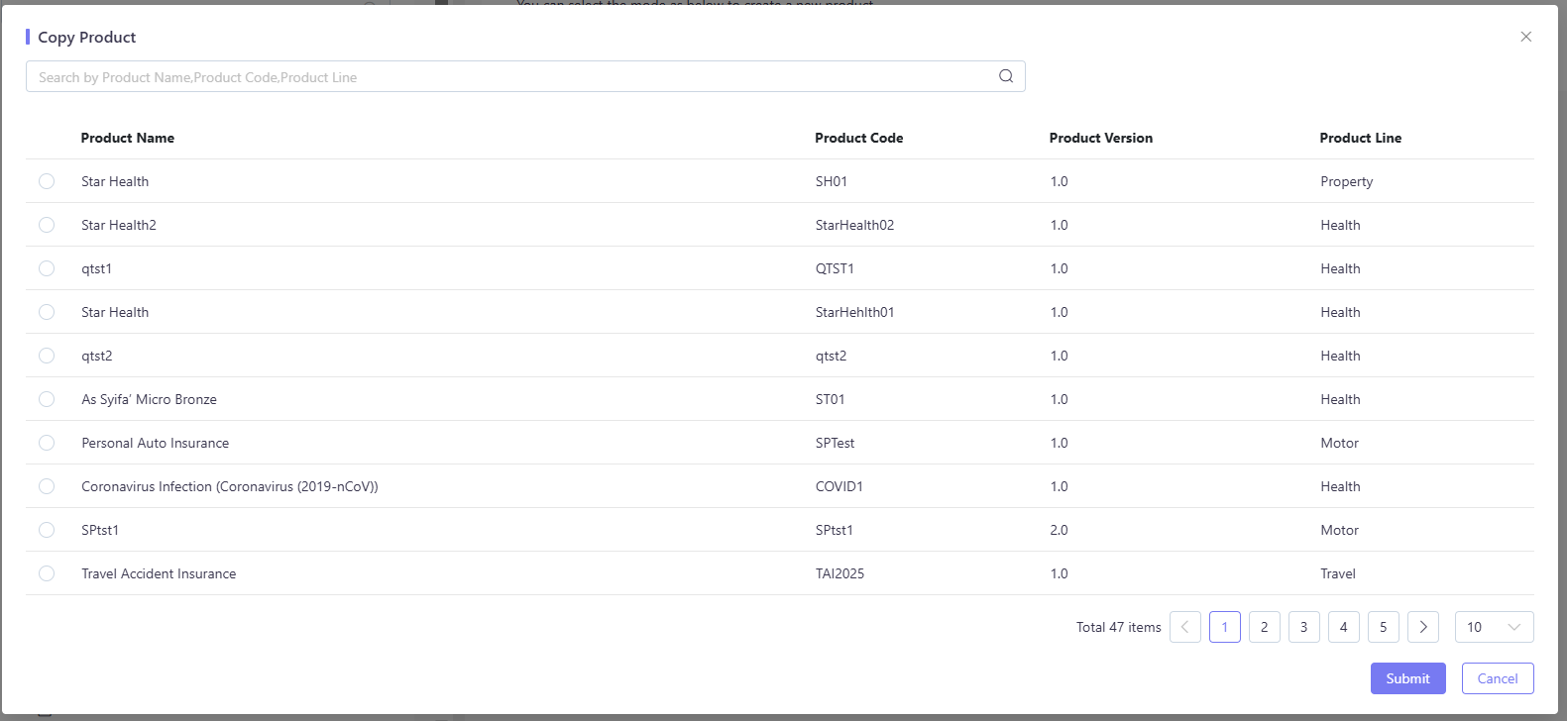Choose As Syifa' Micro Bronze radio button
Screen dimensions: 1567x721
click(47, 399)
